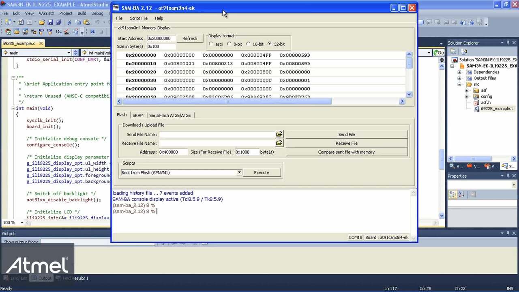Click the Save icon in Atmel Studio toolbar

tap(50, 22)
